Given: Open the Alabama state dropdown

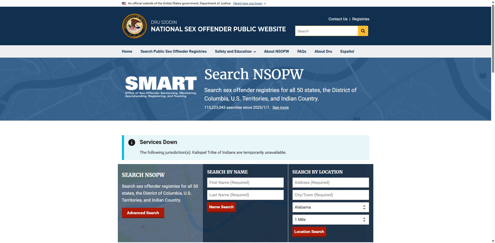Looking at the screenshot, I should point(331,207).
